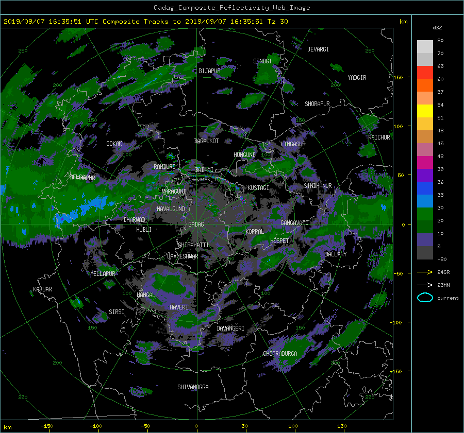The width and height of the screenshot is (464, 433).
Task: Click the SHORAPUR city label
Action: [x=317, y=104]
